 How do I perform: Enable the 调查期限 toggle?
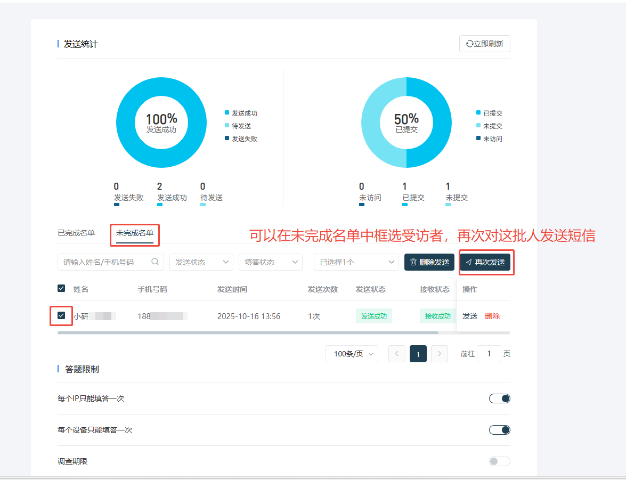499,461
